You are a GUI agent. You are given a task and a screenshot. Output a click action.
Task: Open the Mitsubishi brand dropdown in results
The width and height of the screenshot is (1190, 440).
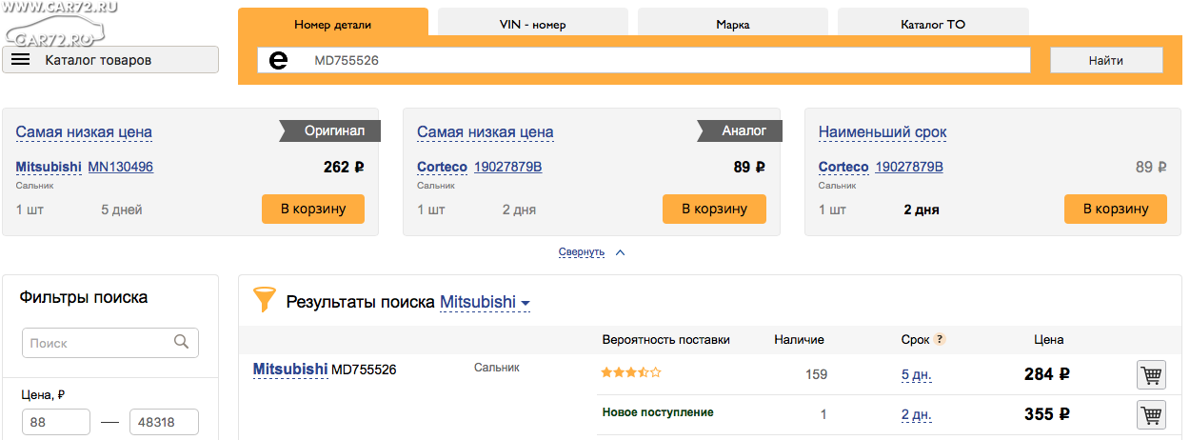(x=485, y=303)
